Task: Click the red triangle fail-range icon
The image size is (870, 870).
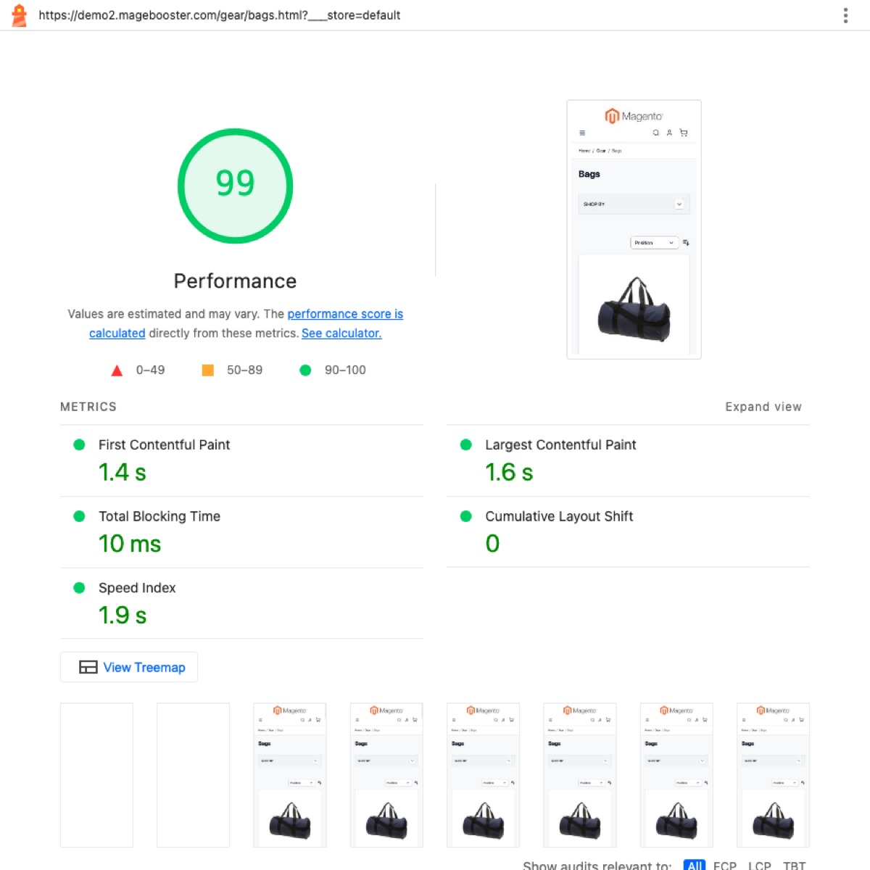Action: [117, 370]
